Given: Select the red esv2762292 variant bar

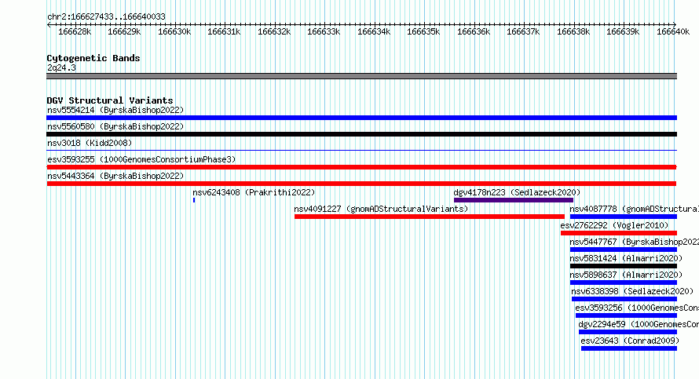Looking at the screenshot, I should click(619, 233).
